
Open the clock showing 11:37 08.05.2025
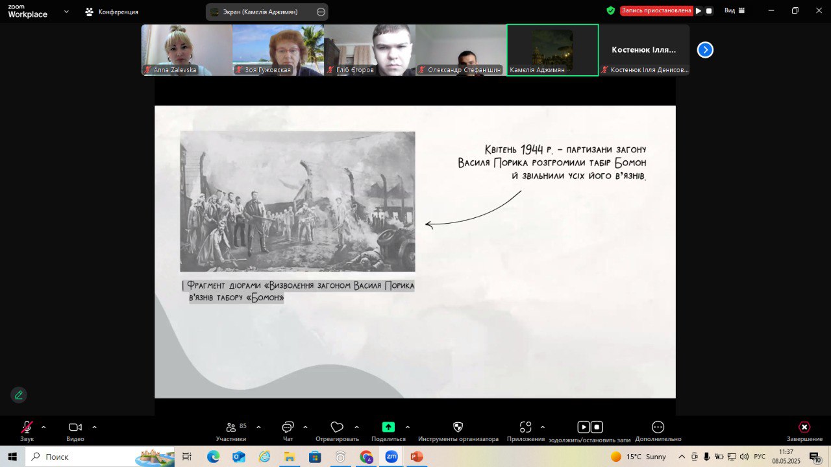[x=786, y=457]
